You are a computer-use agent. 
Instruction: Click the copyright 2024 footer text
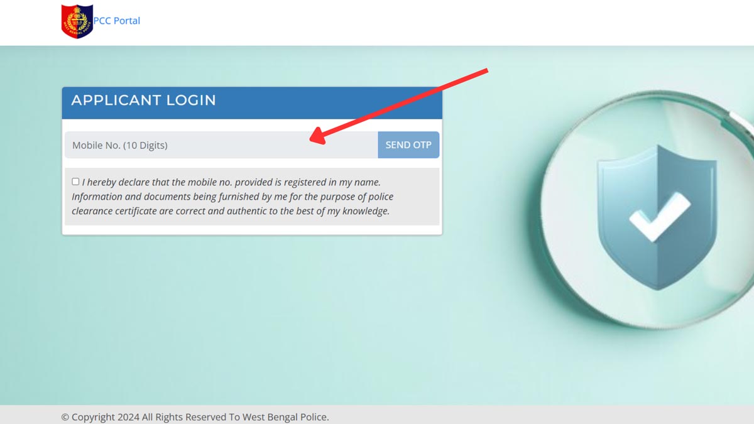[195, 417]
